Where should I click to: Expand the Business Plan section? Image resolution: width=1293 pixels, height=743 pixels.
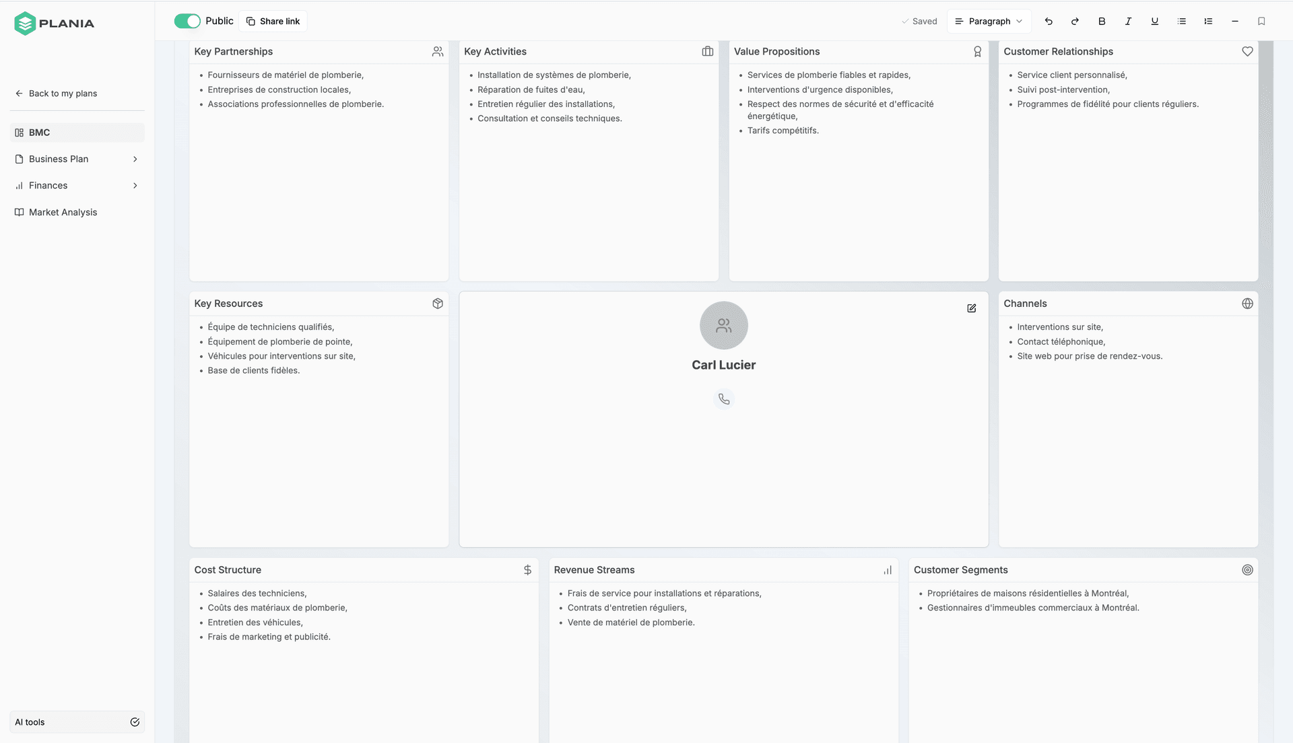135,159
